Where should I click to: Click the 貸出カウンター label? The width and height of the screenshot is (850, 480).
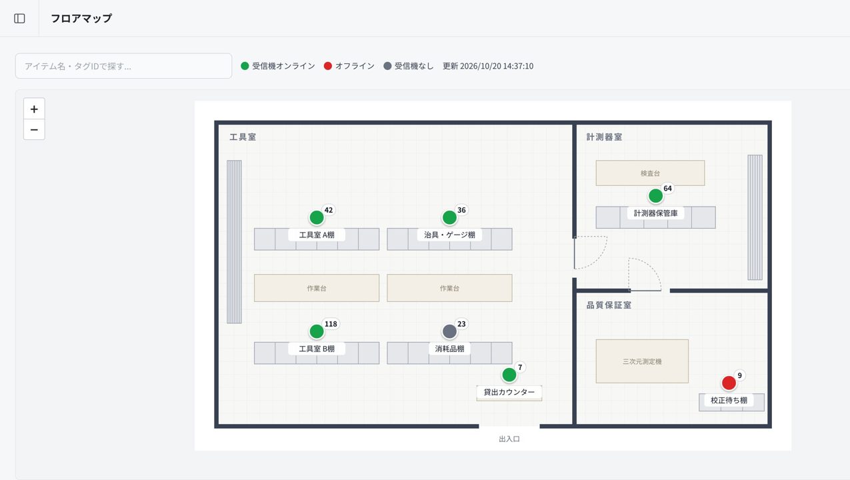tap(509, 392)
